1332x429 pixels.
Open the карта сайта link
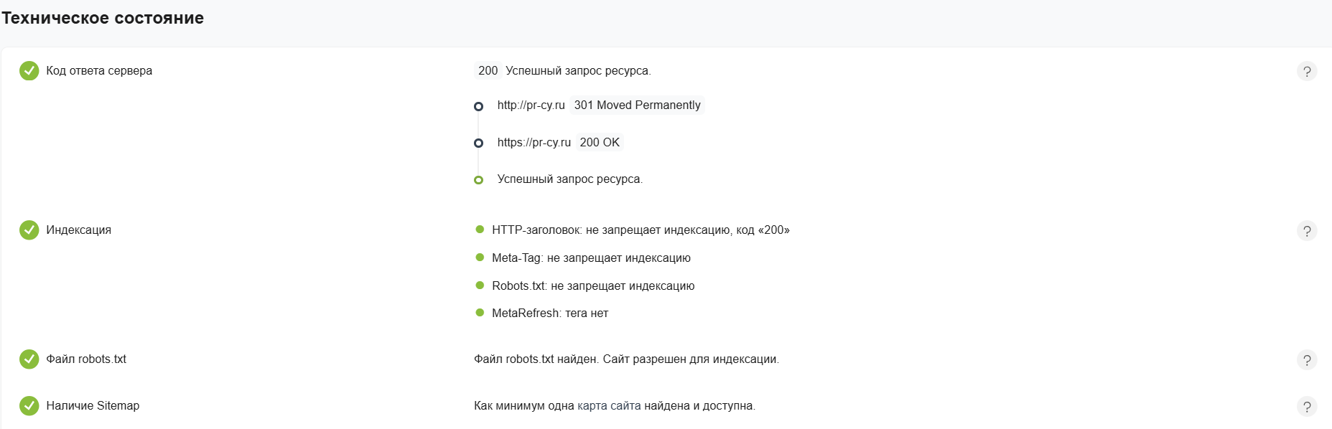tap(608, 405)
